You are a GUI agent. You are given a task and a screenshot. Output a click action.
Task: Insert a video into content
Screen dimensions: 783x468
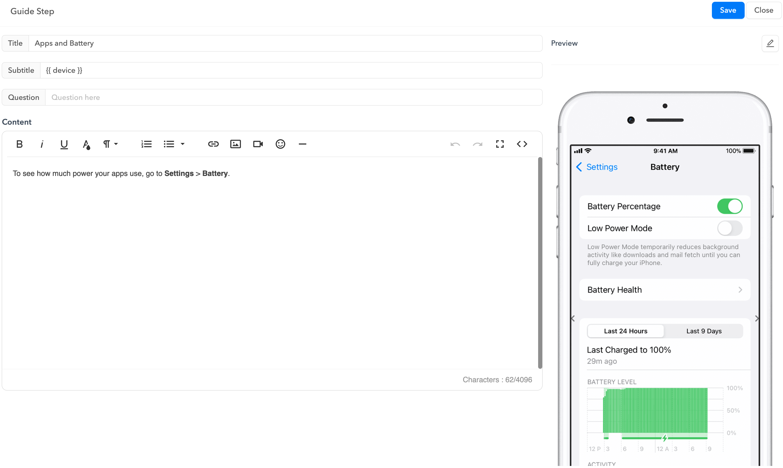258,144
